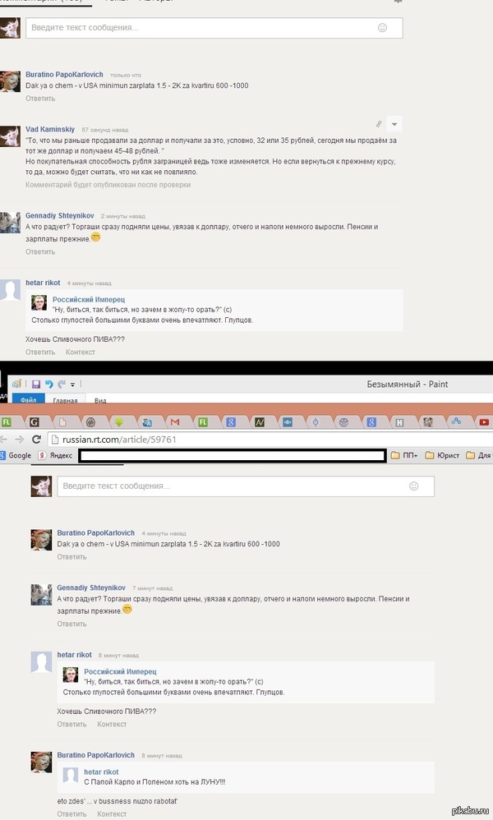Screen dimensions: 493x820
Task: Open the Google bookmark
Action: 16,455
